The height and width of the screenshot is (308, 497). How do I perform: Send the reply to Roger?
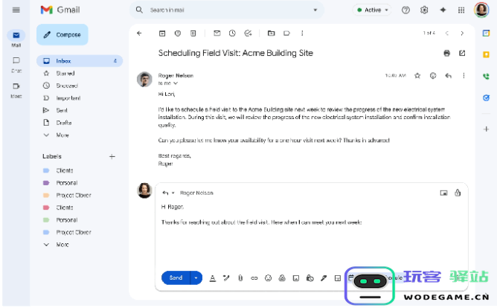(x=176, y=278)
